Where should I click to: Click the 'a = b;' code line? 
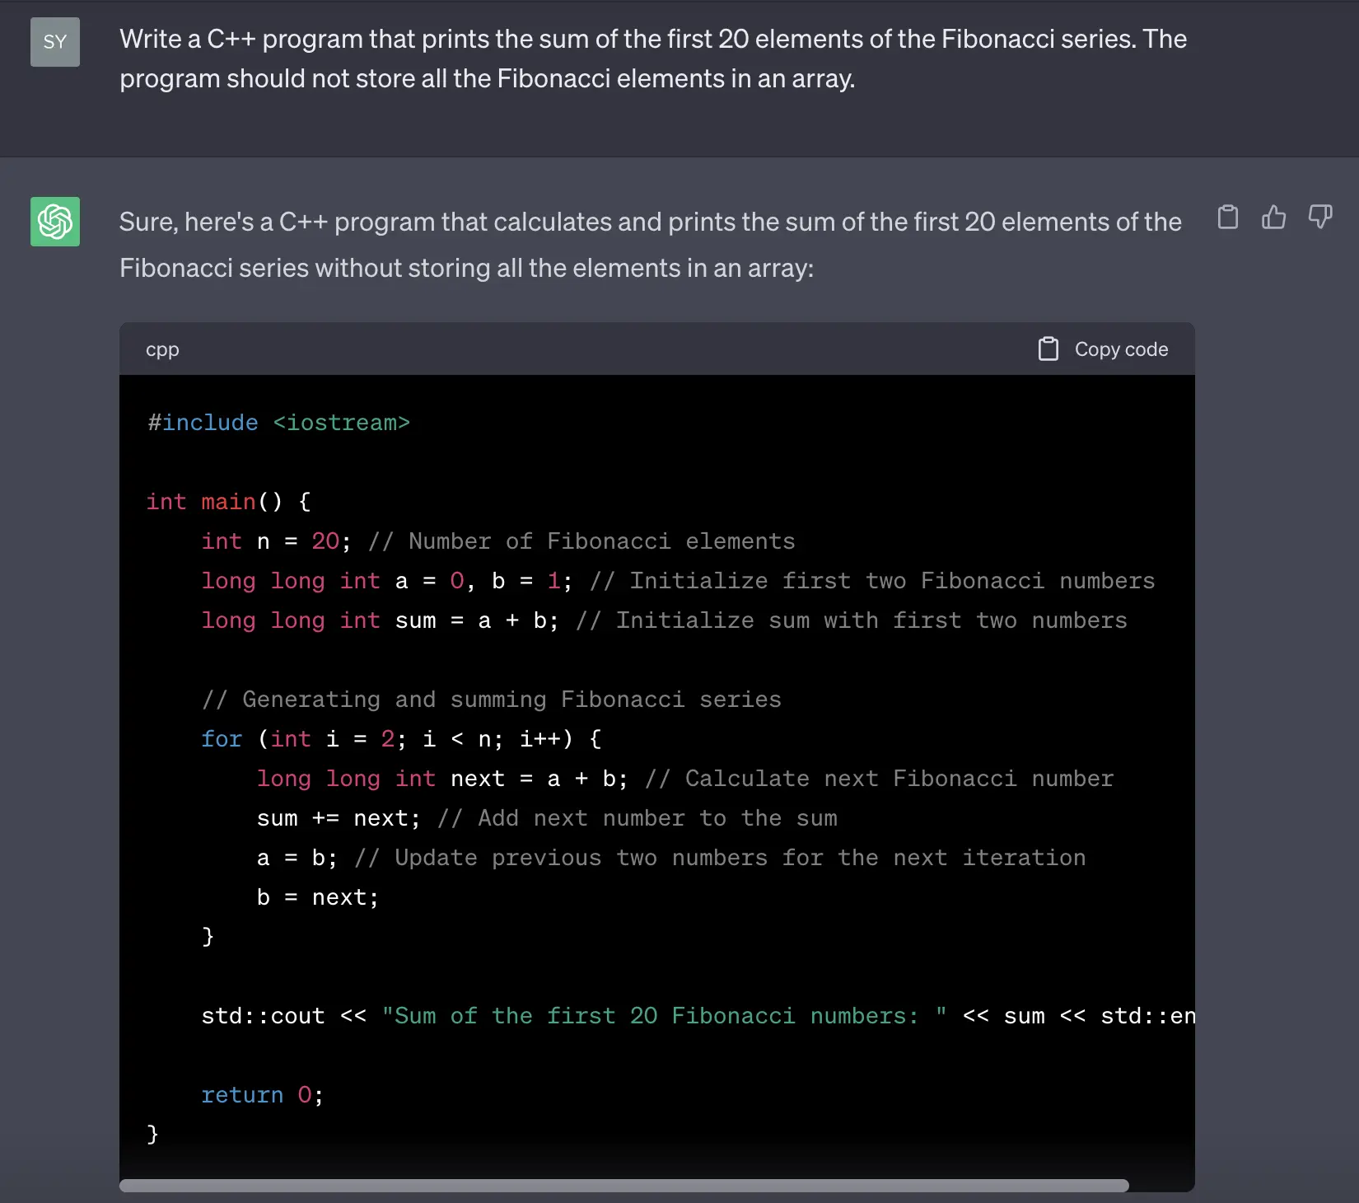pyautogui.click(x=671, y=858)
